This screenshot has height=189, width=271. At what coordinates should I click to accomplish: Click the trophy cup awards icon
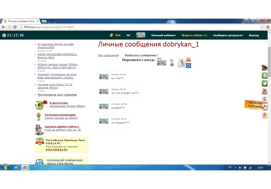click(39, 116)
